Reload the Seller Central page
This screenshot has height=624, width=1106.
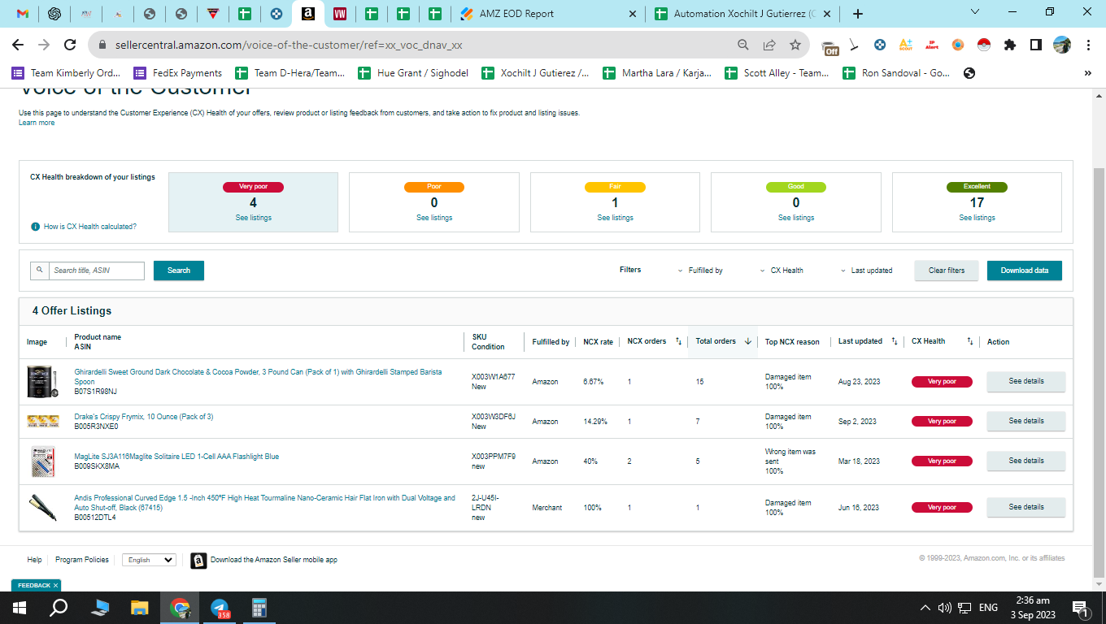[x=70, y=45]
